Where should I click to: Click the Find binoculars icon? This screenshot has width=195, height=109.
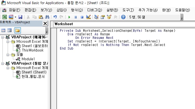click(x=47, y=17)
